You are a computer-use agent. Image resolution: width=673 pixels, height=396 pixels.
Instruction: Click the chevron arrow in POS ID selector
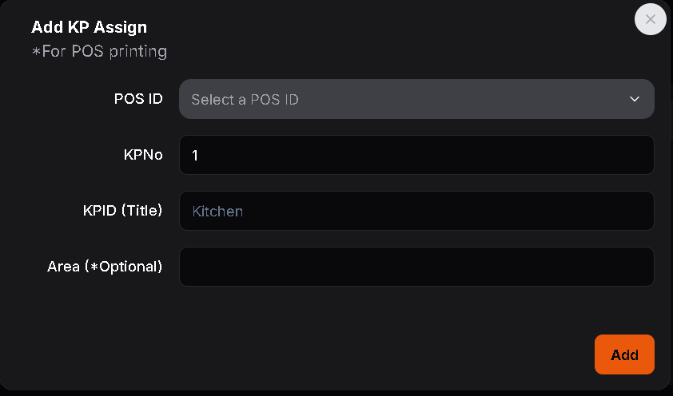click(x=635, y=99)
